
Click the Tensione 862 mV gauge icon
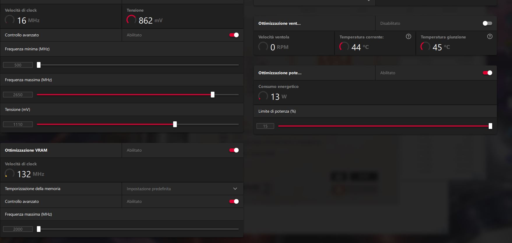pos(131,20)
